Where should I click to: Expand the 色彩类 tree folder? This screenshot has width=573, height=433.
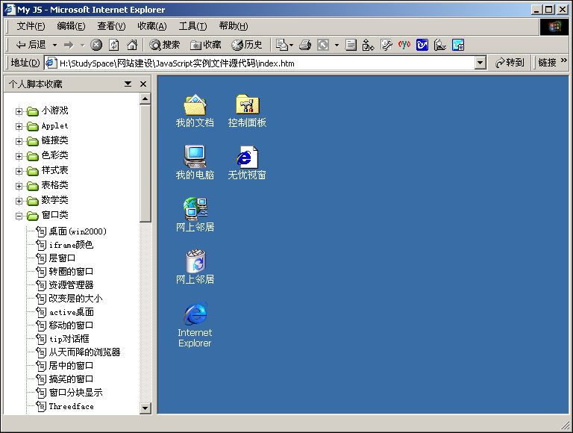[x=19, y=156]
